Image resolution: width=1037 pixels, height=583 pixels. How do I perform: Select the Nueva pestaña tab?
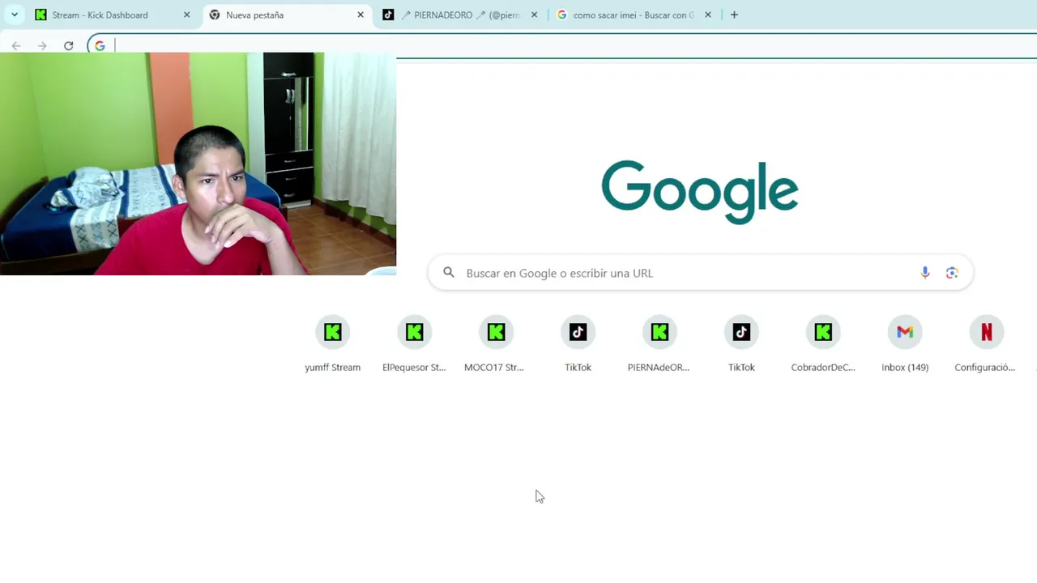pyautogui.click(x=288, y=15)
